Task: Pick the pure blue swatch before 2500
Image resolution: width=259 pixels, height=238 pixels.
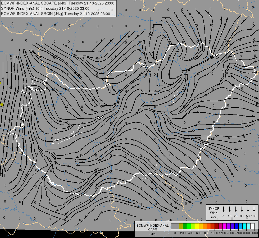Action: point(237,226)
